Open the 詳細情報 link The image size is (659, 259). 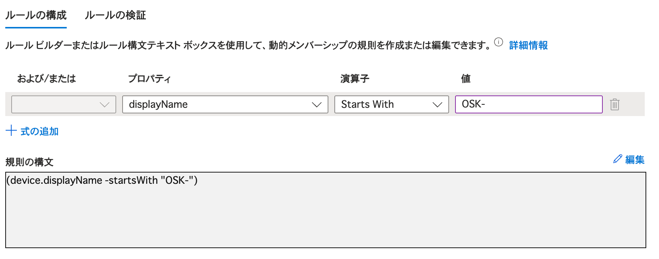pos(528,45)
